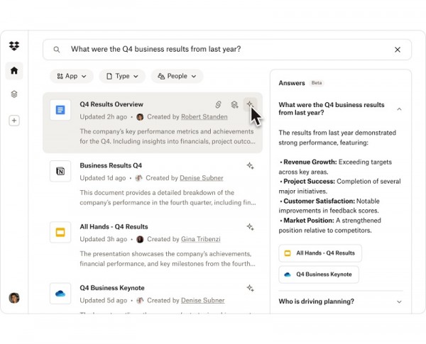Copy link for Q4 Results Overview
The image size is (426, 344).
tap(219, 105)
